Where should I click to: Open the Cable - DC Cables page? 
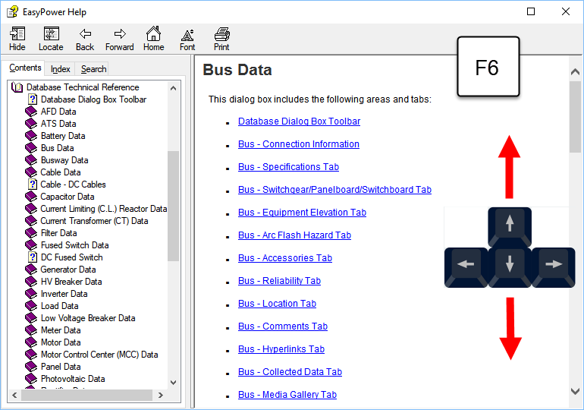(73, 184)
